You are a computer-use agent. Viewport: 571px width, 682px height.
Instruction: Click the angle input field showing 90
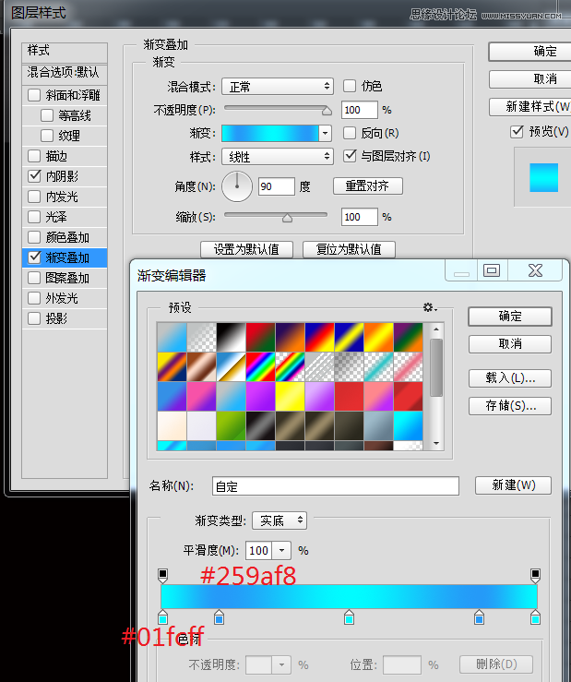tap(277, 186)
